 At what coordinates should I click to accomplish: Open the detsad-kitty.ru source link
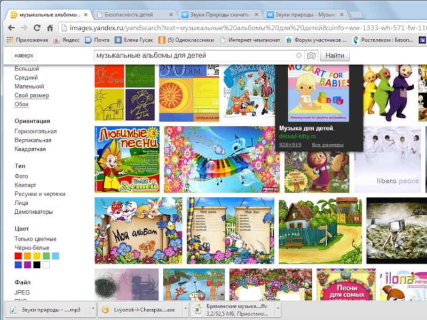pos(297,137)
